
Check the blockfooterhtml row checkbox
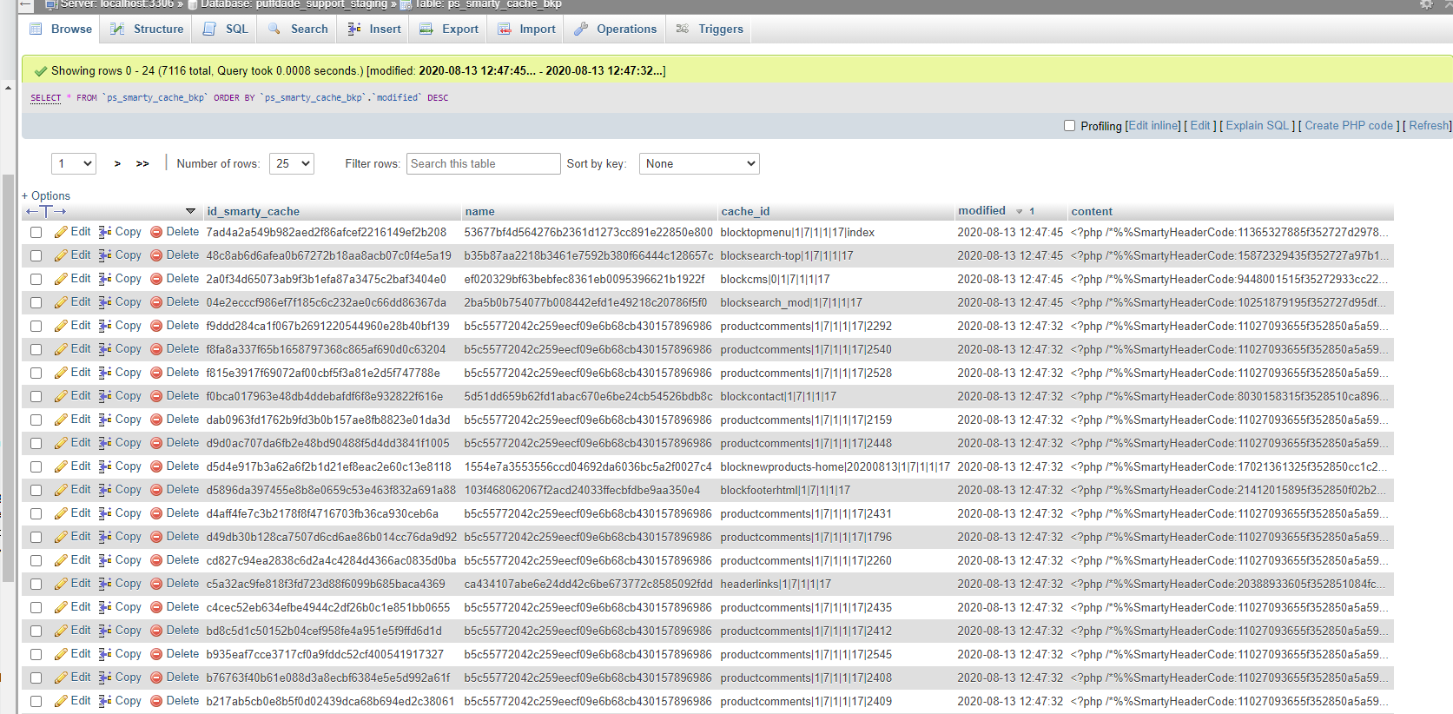[x=36, y=491]
